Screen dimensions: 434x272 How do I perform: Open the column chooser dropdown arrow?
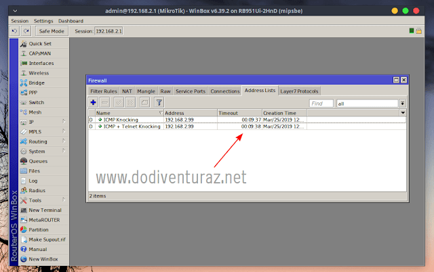click(403, 113)
